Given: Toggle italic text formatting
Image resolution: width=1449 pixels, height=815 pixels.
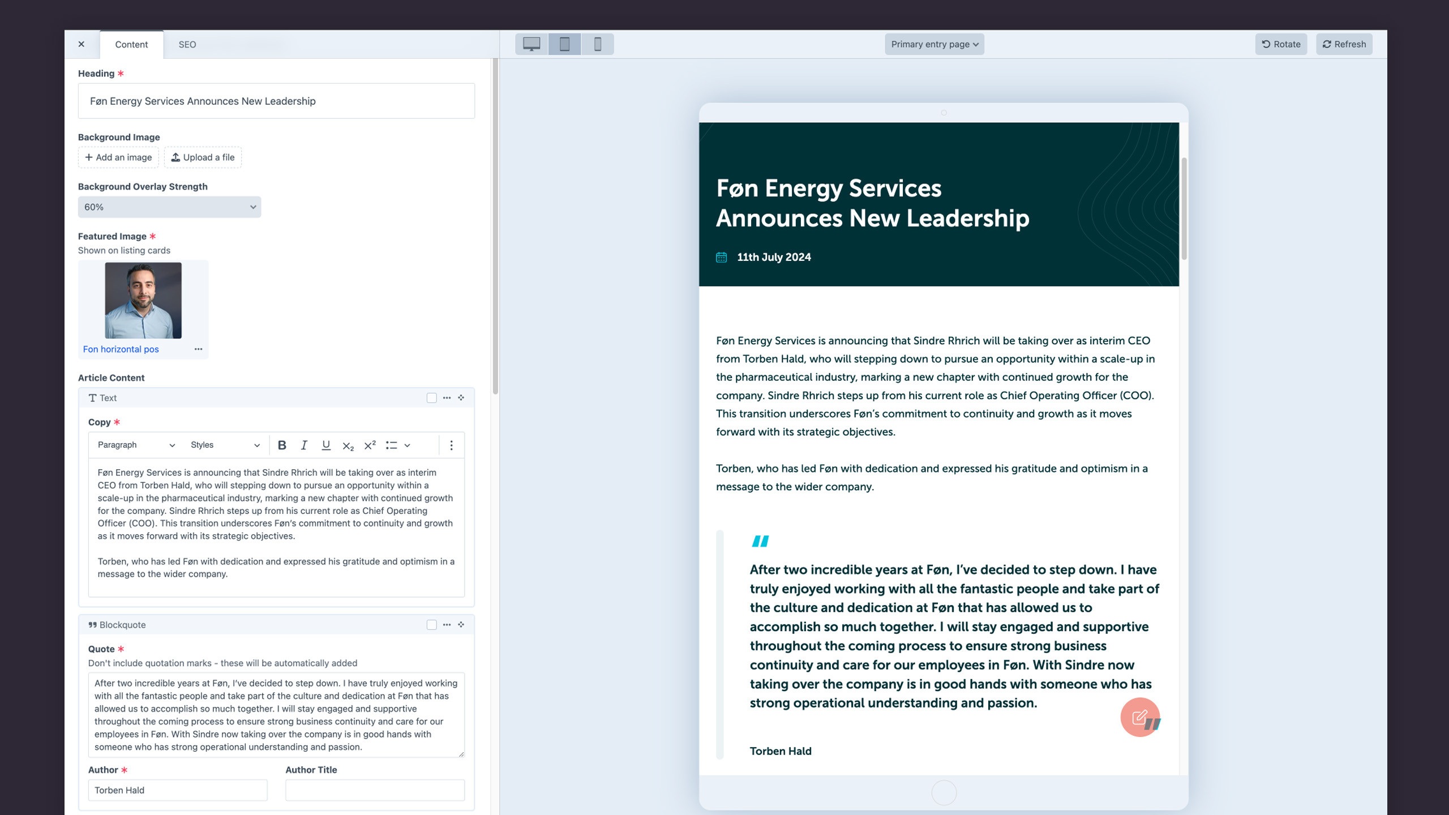Looking at the screenshot, I should [x=304, y=445].
